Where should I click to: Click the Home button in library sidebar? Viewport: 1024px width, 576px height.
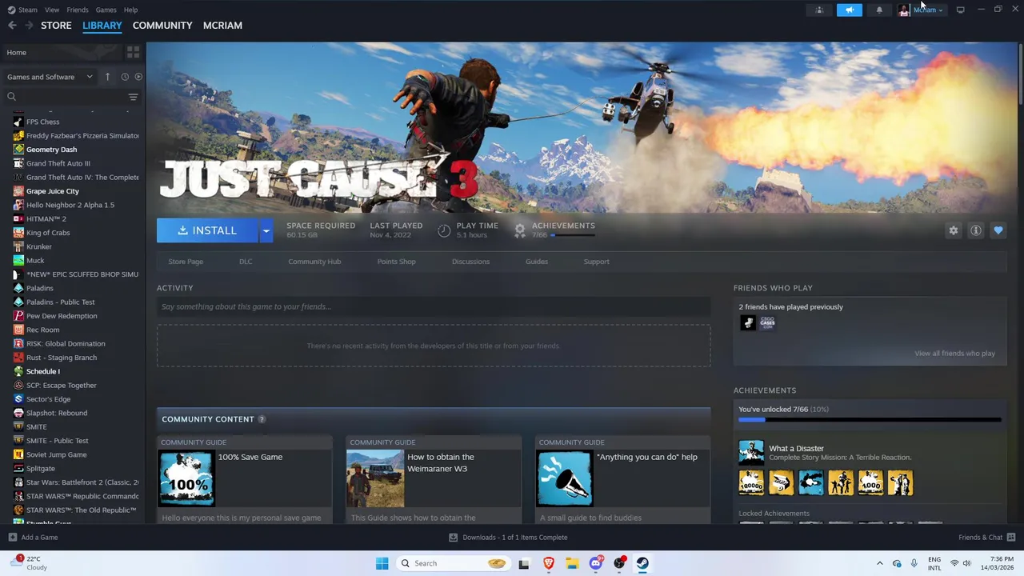tap(62, 52)
